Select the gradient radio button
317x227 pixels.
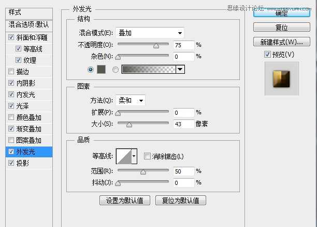tap(116, 69)
